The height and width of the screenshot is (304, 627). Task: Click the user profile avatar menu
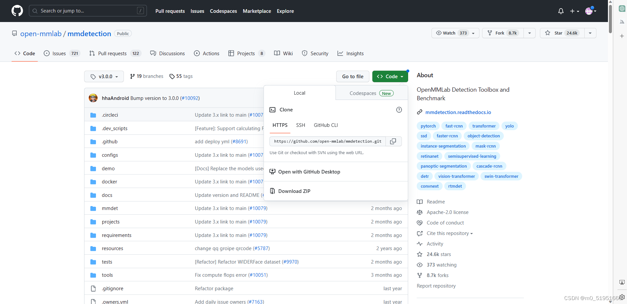pos(591,11)
